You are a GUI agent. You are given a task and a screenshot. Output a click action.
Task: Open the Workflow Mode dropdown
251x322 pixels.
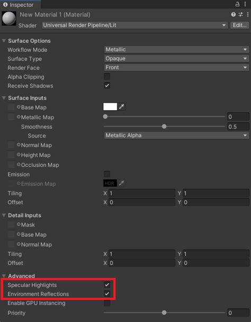(176, 49)
